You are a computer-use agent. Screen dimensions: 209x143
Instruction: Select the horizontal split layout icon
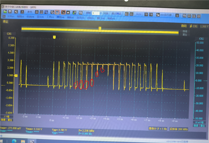coord(189,16)
